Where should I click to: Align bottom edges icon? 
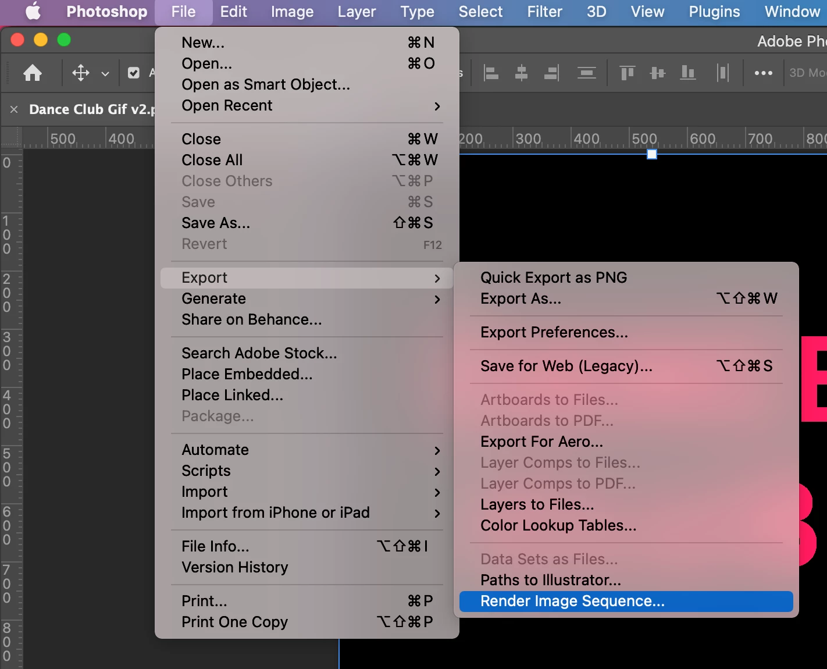click(x=688, y=73)
